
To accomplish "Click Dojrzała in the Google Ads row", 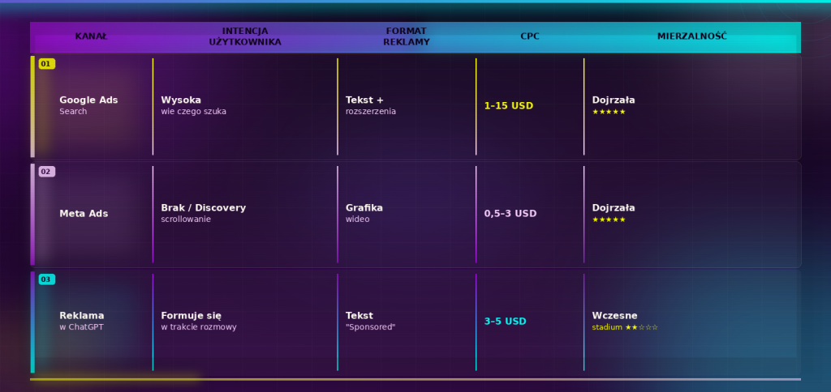I will [x=614, y=100].
